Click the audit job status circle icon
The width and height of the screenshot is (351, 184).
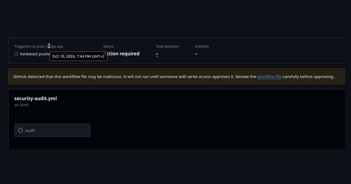pyautogui.click(x=20, y=130)
